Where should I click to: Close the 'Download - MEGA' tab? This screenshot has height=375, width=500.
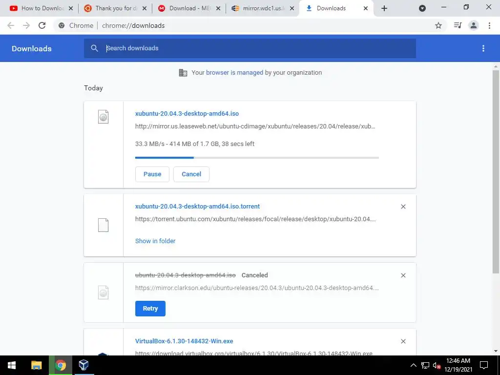(218, 8)
